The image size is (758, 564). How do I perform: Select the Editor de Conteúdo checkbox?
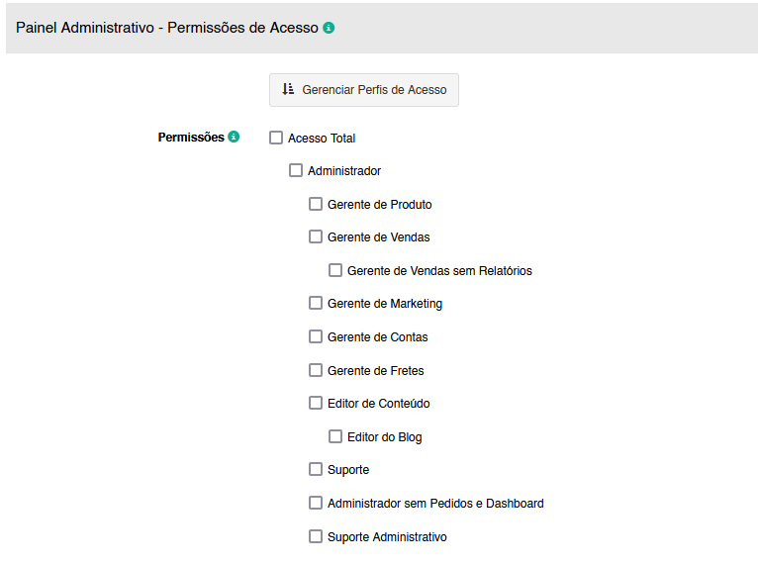316,403
